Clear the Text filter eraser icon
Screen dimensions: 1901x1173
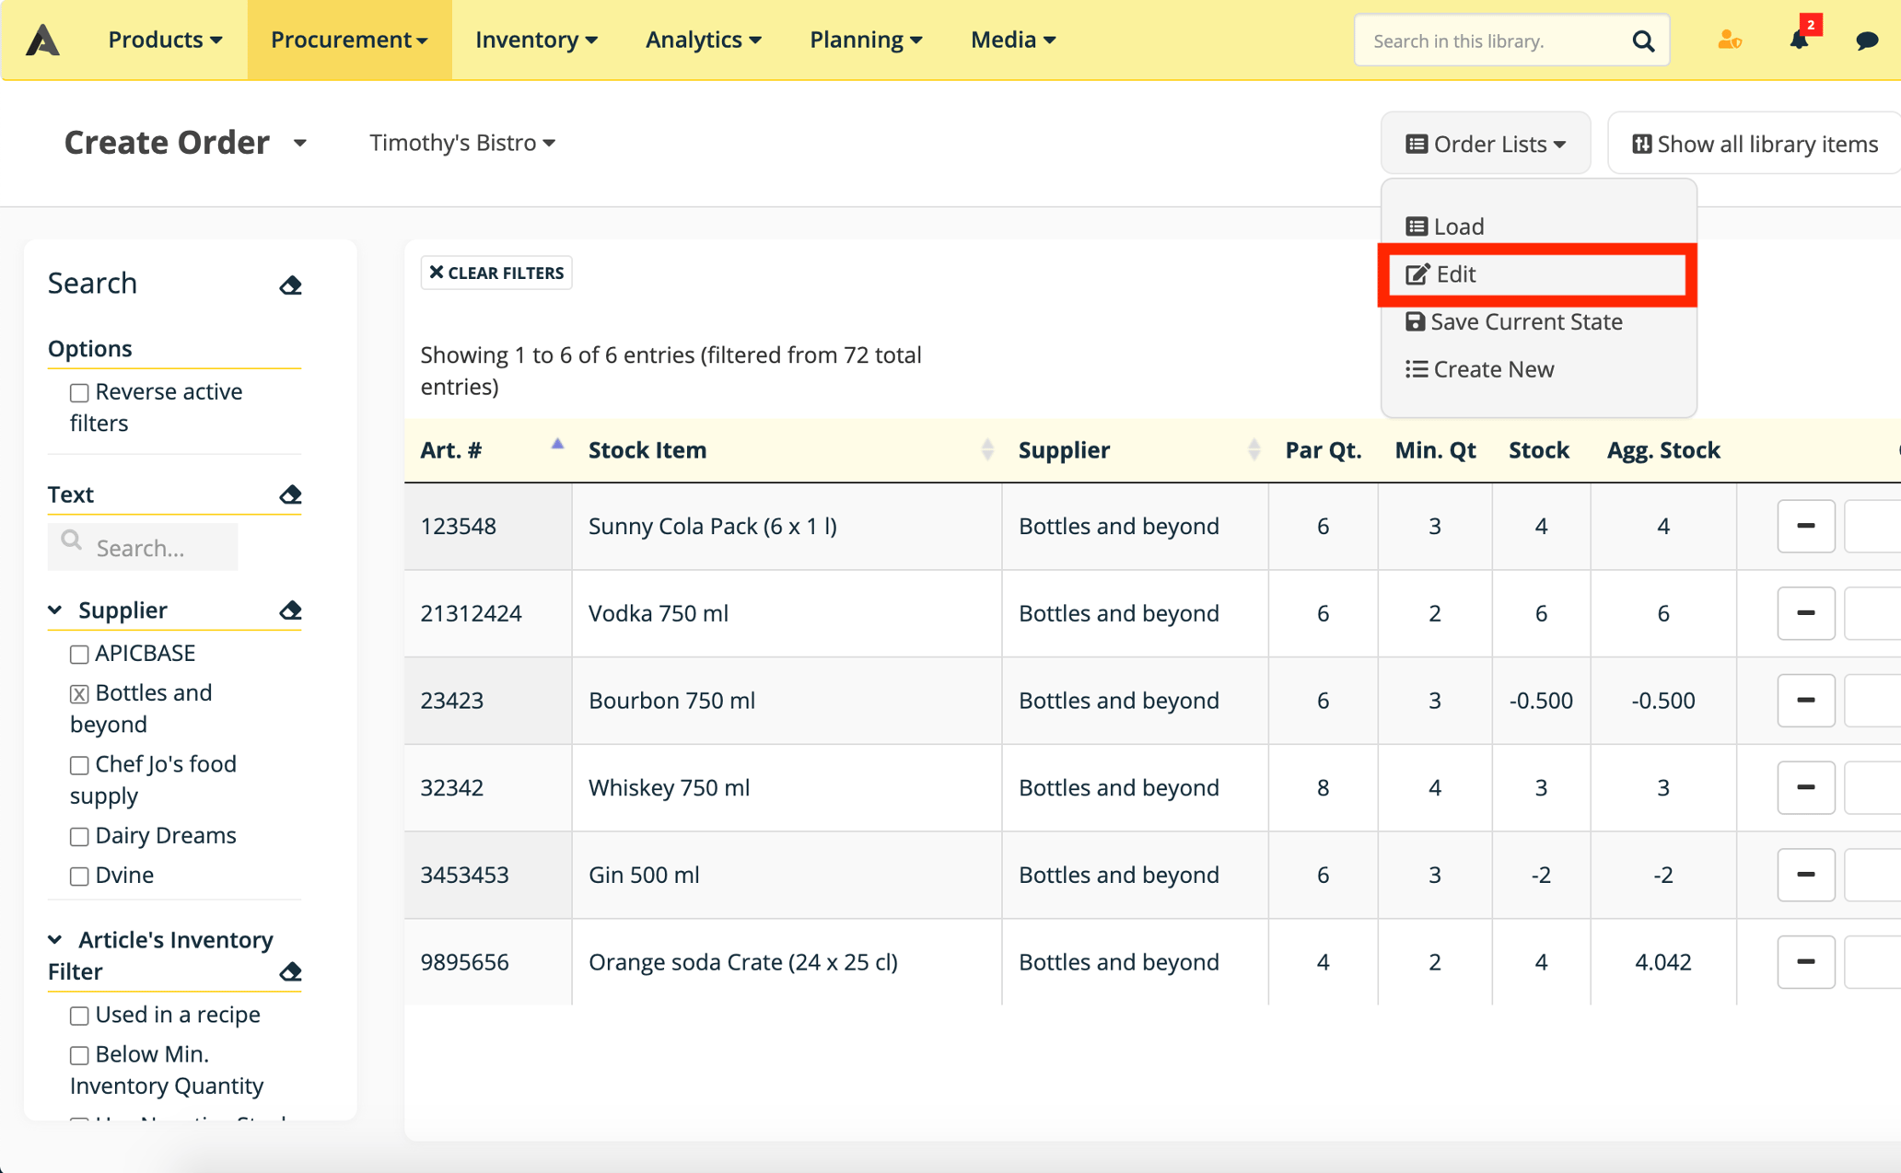290,494
